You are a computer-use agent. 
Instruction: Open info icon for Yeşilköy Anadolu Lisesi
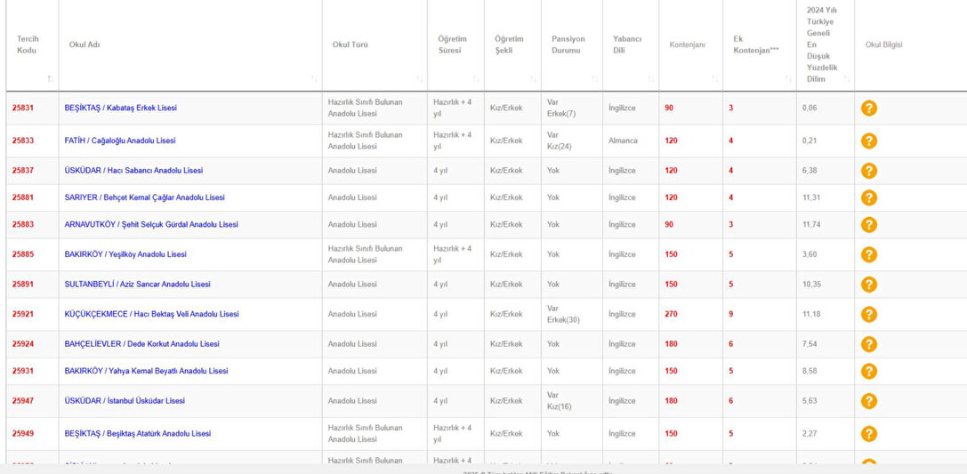coord(869,254)
